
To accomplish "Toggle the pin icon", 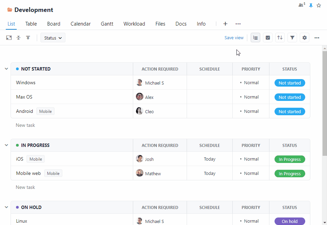I will click(311, 5).
